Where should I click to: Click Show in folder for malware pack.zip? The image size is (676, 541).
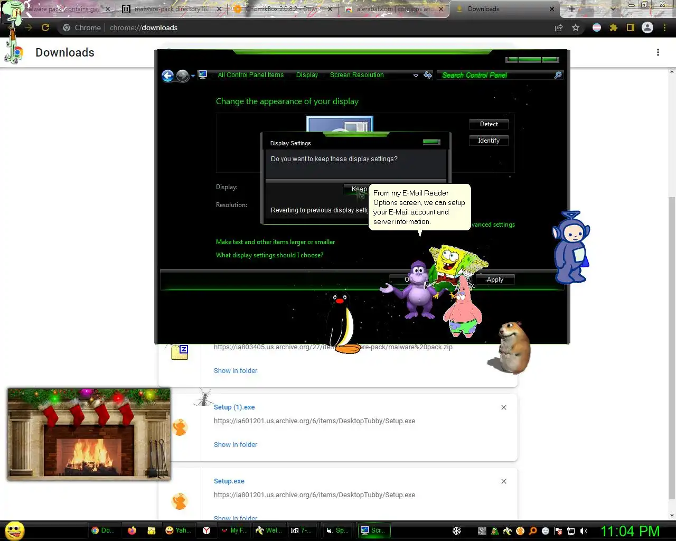point(236,371)
